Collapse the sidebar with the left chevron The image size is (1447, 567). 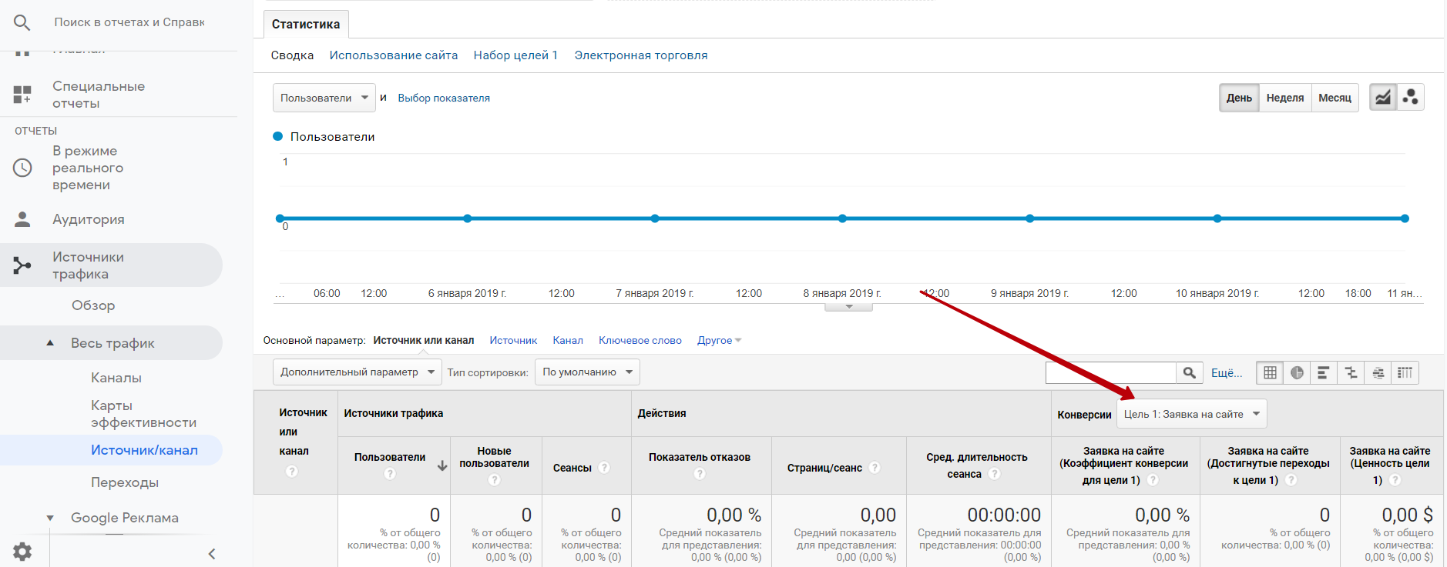tap(212, 554)
